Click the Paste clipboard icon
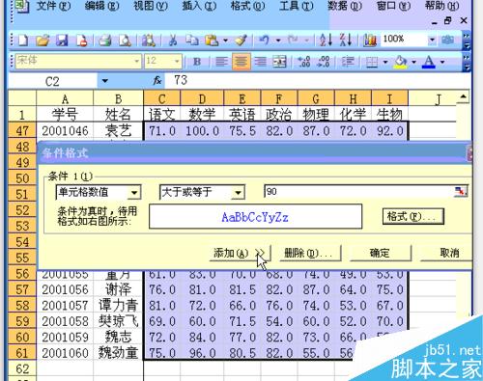The height and width of the screenshot is (381, 483). (x=212, y=41)
